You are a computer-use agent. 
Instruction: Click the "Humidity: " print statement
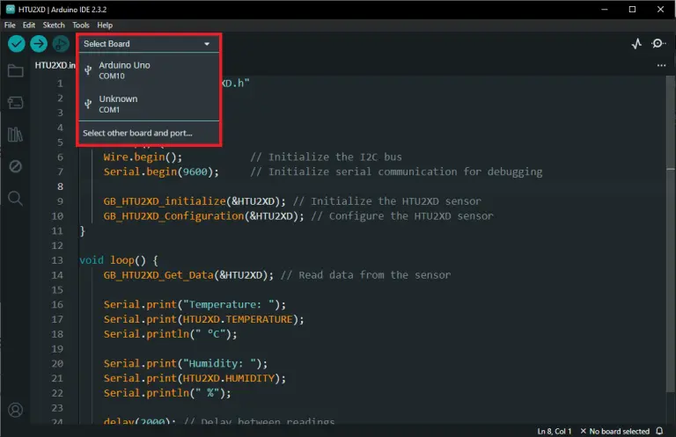[x=186, y=363]
